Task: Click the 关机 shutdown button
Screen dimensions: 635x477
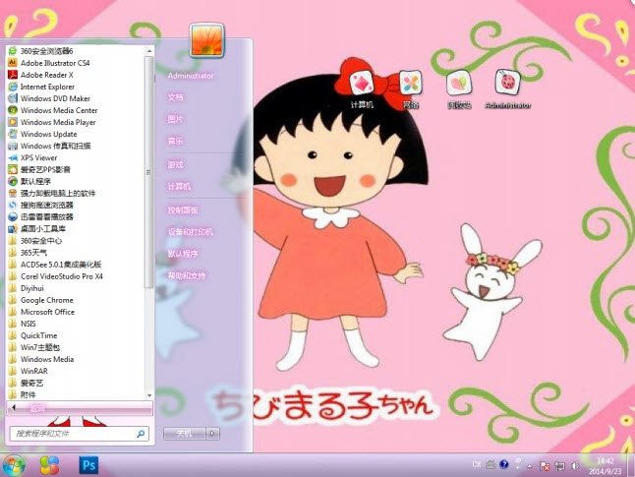Action: pyautogui.click(x=185, y=434)
